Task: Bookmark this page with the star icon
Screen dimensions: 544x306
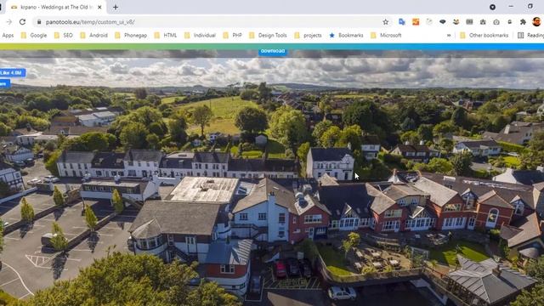Action: [x=385, y=22]
